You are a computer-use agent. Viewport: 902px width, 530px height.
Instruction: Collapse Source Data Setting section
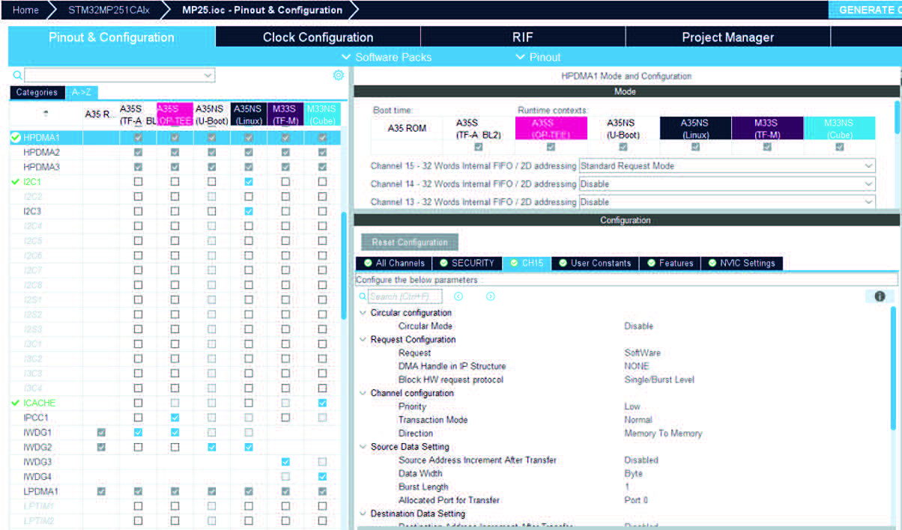(363, 447)
